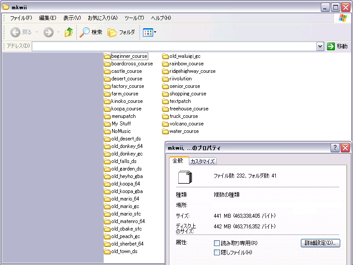The width and height of the screenshot is (353, 265).
Task: Click the forward navigation arrow
Action: (x=49, y=32)
